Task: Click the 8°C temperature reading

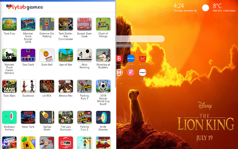Action: click(x=217, y=6)
